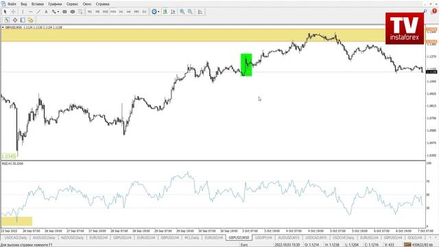Click the red alert notification icon
This screenshot has height=247, width=439.
pos(434,11)
